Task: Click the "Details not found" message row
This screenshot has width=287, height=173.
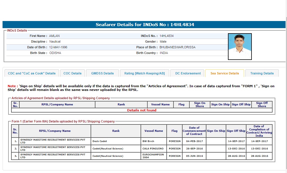Action: pos(142,110)
